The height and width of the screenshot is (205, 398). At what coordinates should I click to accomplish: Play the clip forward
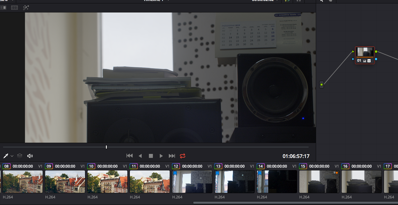pos(161,156)
